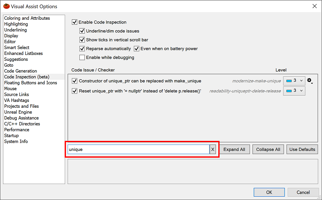Confirm the options with OK
This screenshot has height=200, width=322.
click(269, 192)
